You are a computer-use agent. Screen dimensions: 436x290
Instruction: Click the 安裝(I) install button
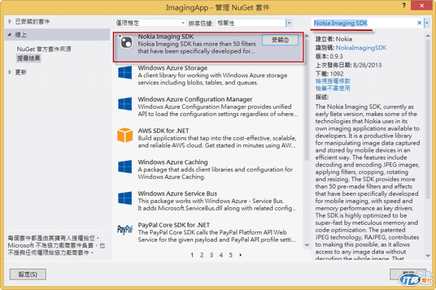[x=280, y=40]
